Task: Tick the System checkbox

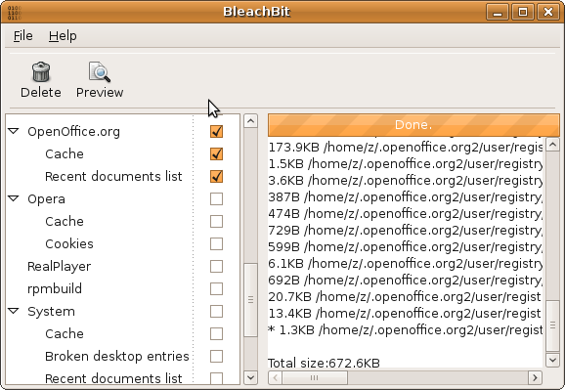Action: (216, 312)
